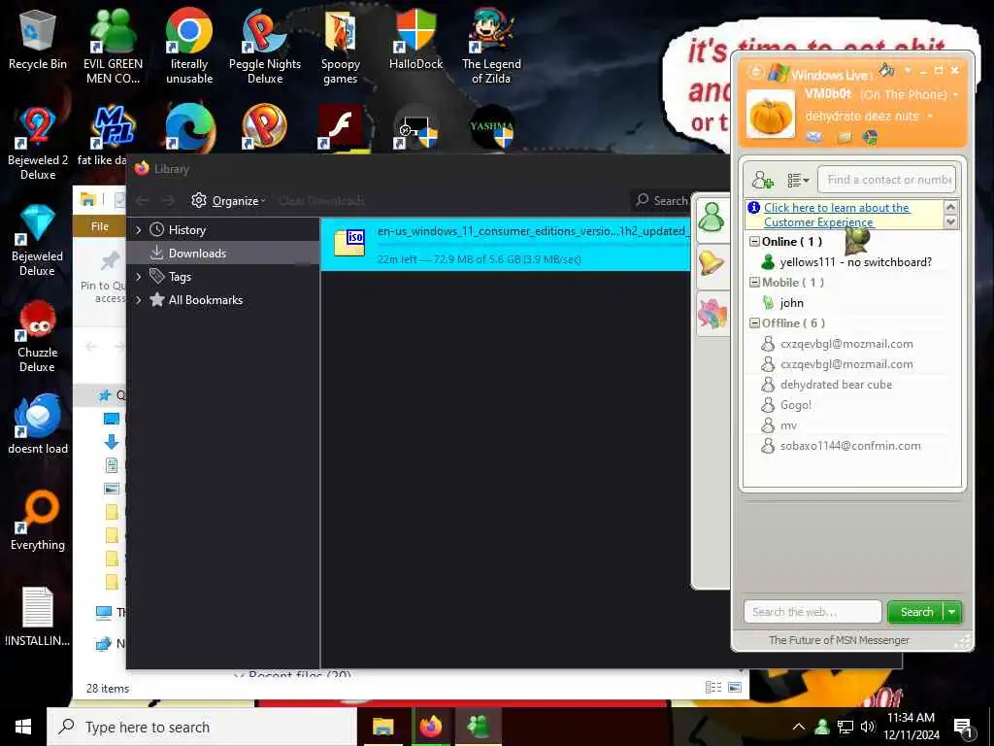Viewport: 994px width, 746px height.
Task: Open the personal message dropdown arrow in Messenger
Action: coord(930,117)
